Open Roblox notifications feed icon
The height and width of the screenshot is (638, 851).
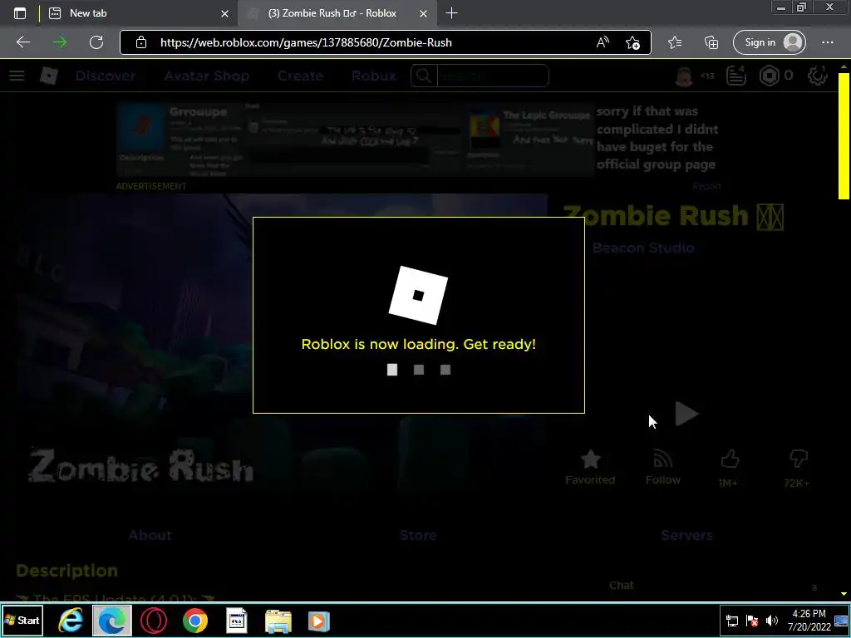736,76
